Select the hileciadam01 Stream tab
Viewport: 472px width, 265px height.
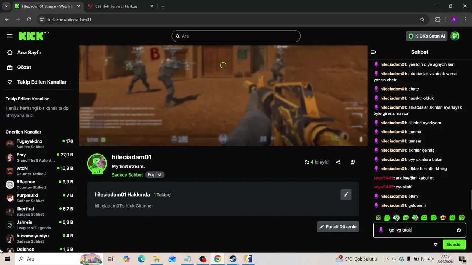coord(48,6)
